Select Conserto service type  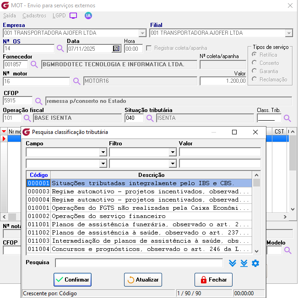pos(254,63)
